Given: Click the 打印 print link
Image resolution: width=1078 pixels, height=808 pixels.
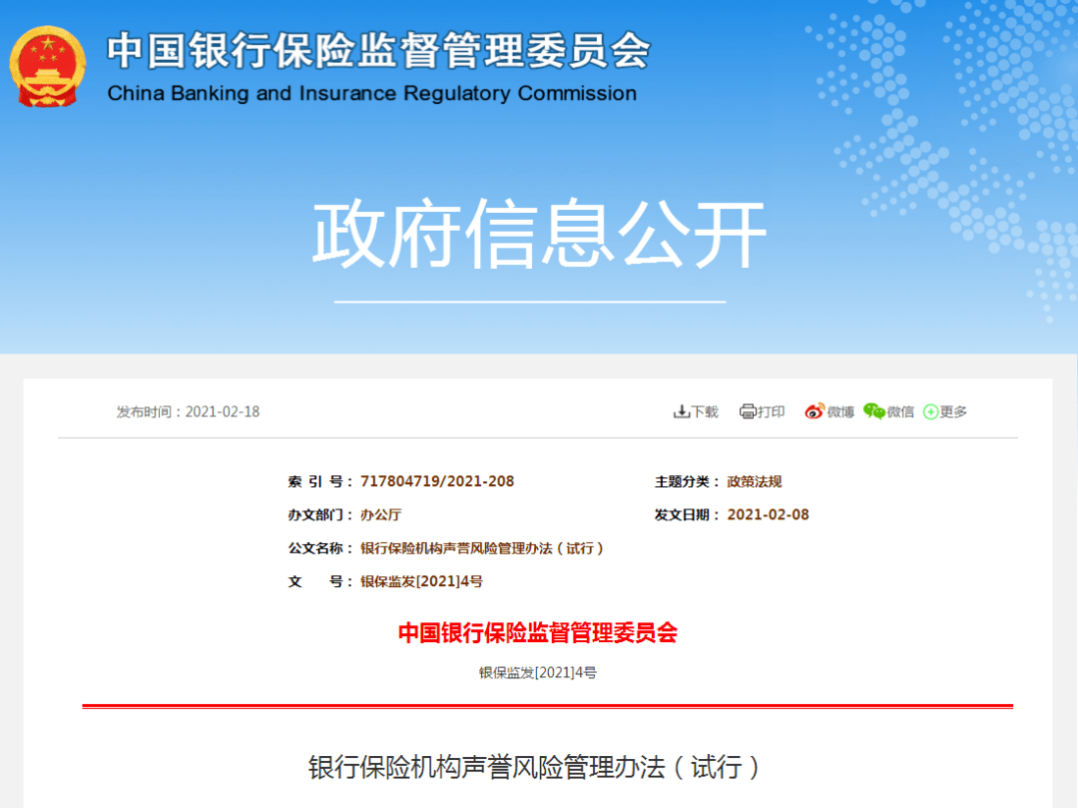Looking at the screenshot, I should click(772, 411).
